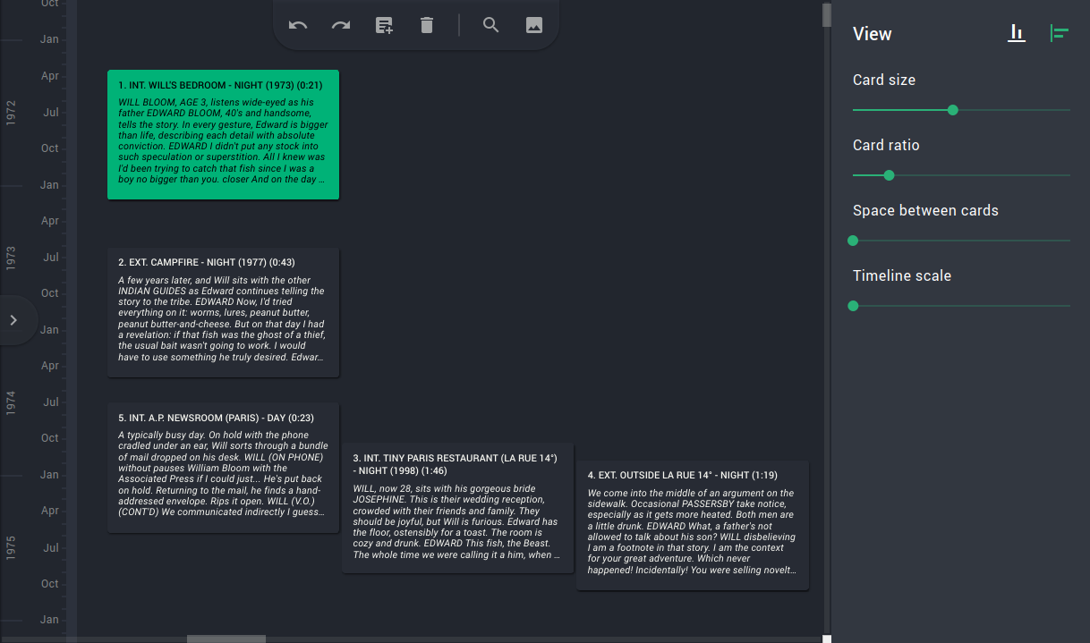Click the horizontal scrollbar thumb

[226, 639]
